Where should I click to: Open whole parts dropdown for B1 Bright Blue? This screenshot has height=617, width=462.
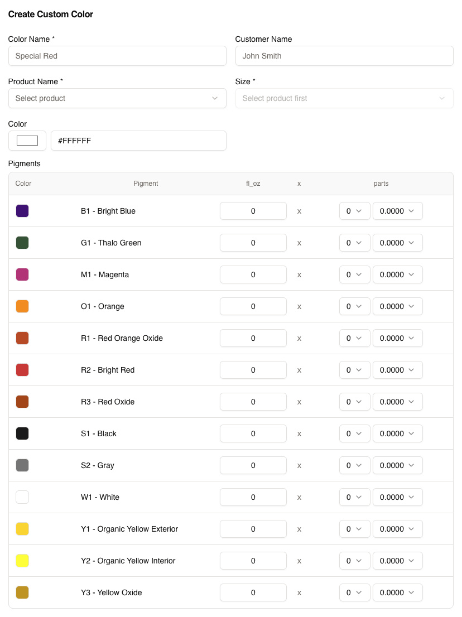click(354, 211)
